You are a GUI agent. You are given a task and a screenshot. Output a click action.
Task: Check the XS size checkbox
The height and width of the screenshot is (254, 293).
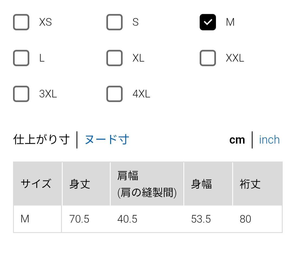(21, 22)
